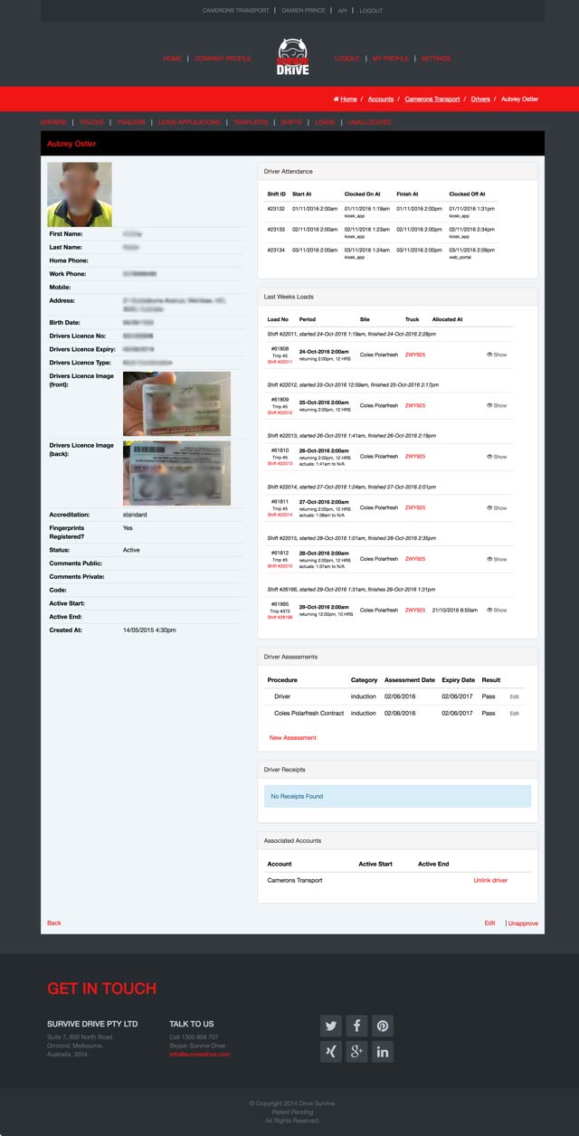Go to the Leave Applications menu item

(x=189, y=122)
